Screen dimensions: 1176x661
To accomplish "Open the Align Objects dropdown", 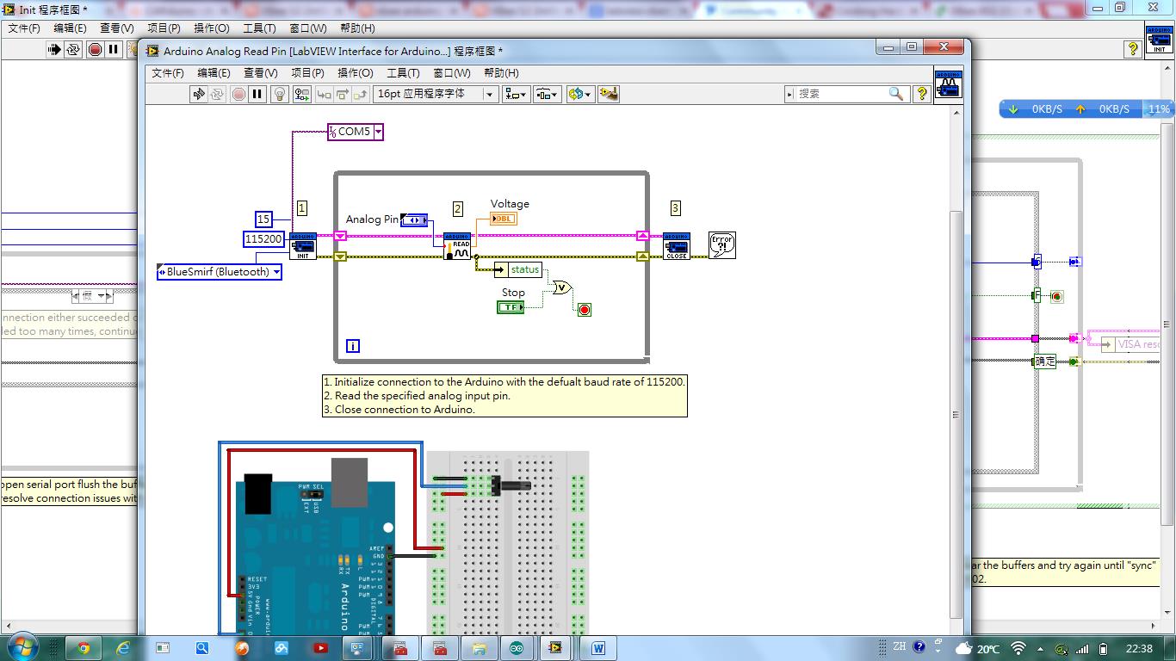I will click(517, 94).
